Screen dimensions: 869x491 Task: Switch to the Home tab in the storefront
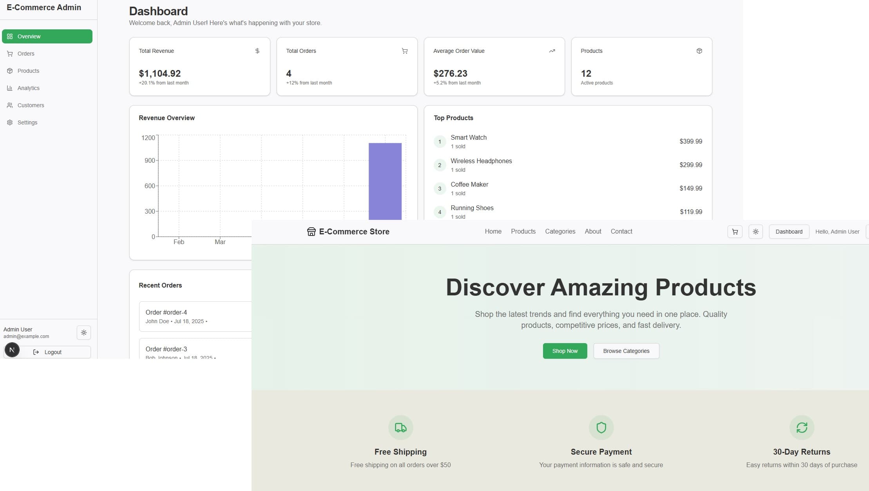point(493,231)
